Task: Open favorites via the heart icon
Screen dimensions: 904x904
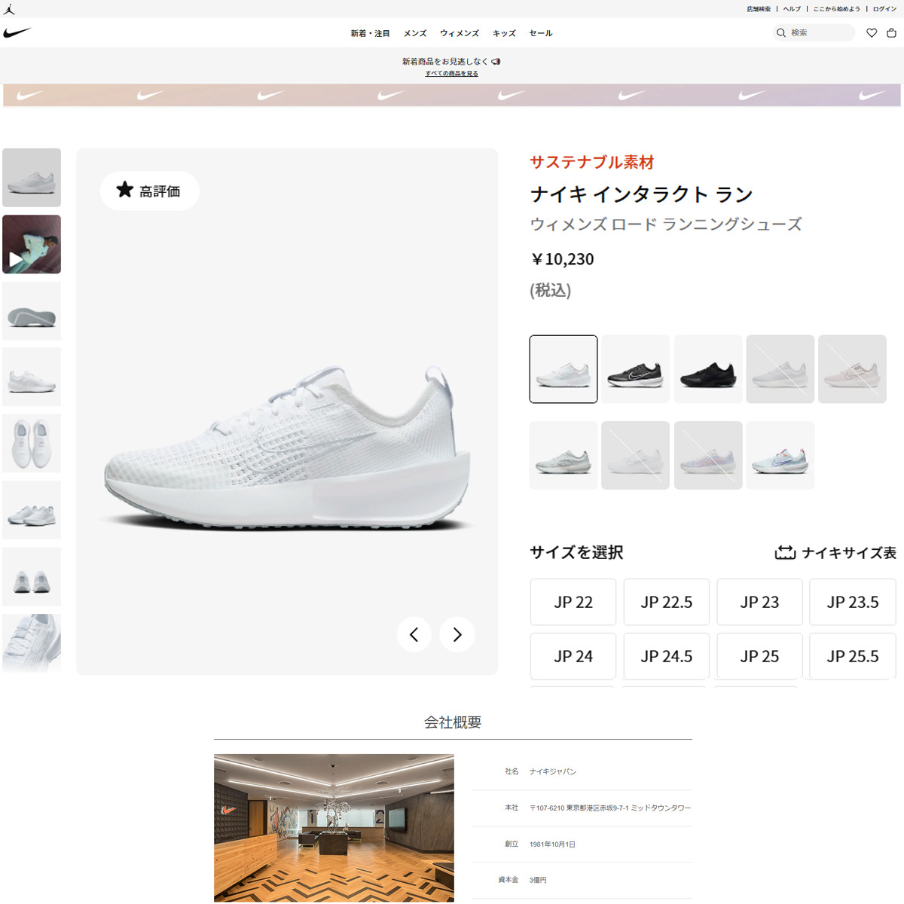Action: pos(872,33)
